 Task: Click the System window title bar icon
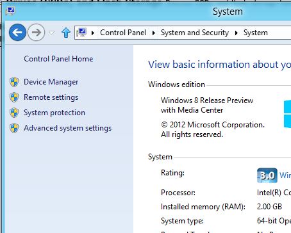coord(10,11)
